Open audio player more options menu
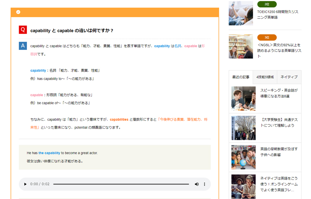This screenshot has height=199, width=311. 204,184
